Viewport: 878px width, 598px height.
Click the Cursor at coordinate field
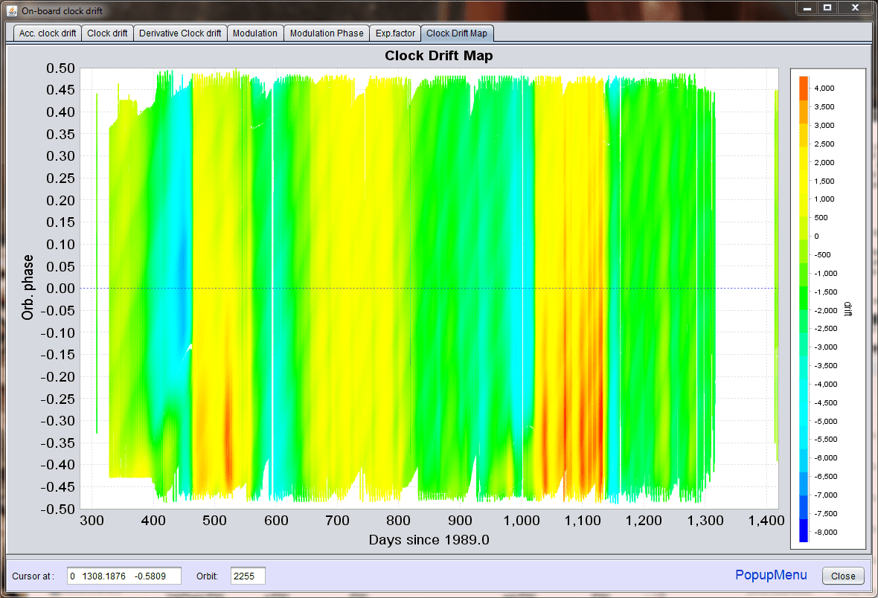[x=124, y=575]
